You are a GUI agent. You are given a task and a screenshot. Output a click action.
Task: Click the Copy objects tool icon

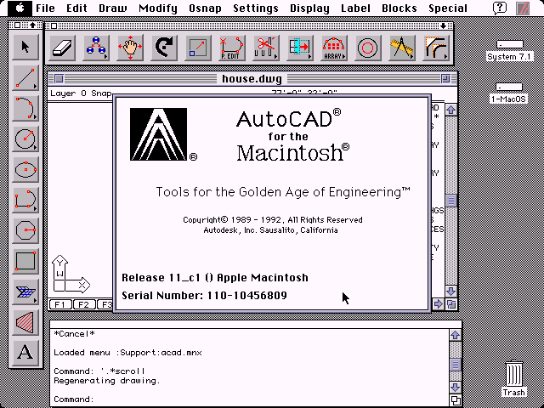tap(96, 48)
